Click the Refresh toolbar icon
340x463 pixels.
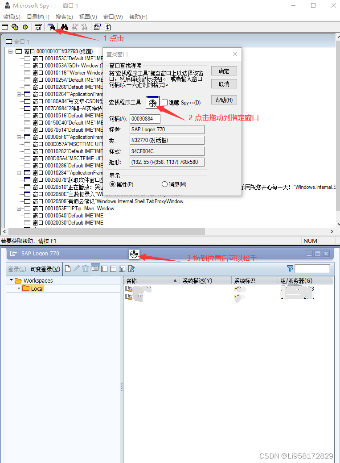(108, 27)
